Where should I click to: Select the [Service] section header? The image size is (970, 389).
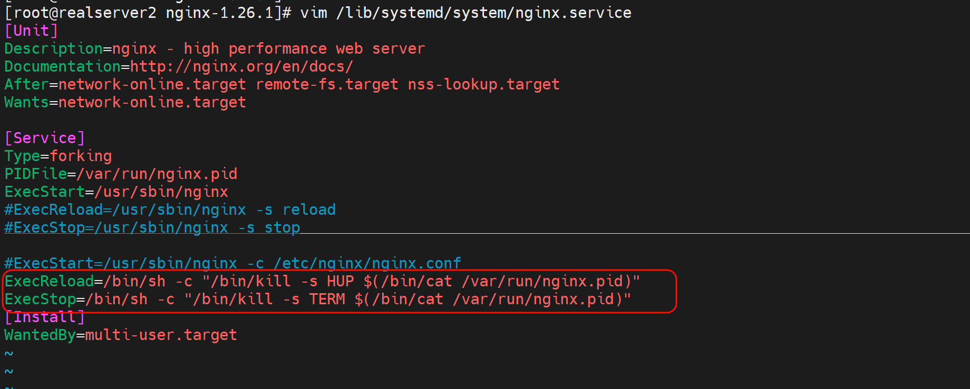(44, 138)
